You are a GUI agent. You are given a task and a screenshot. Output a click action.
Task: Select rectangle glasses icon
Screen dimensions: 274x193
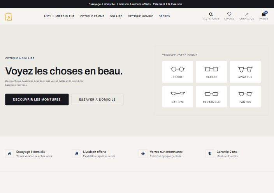pyautogui.click(x=211, y=94)
